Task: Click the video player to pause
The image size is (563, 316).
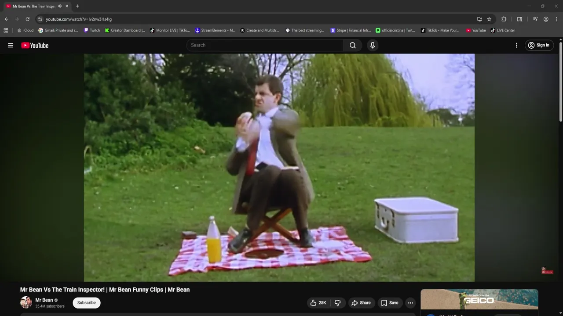Action: pyautogui.click(x=279, y=168)
